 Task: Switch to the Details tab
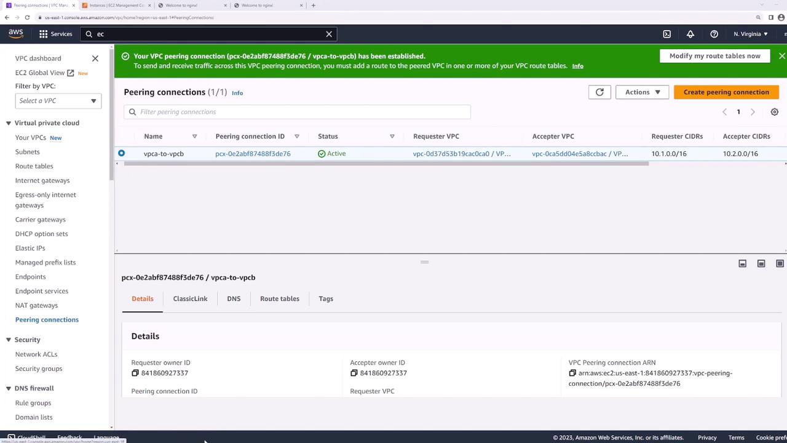[x=143, y=298]
